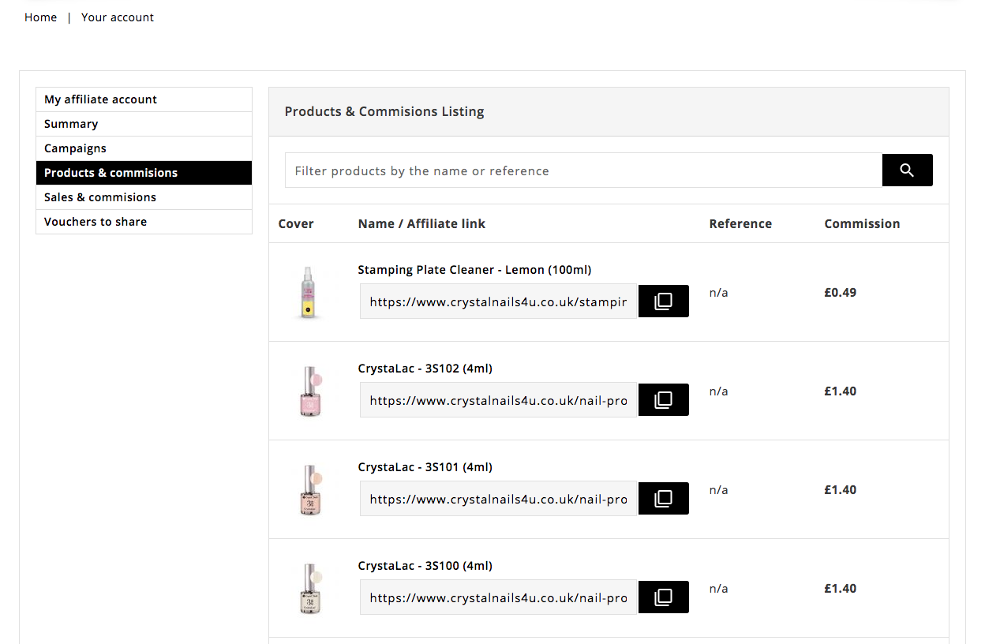Select Vouchers to share
This screenshot has width=985, height=644.
pos(96,222)
